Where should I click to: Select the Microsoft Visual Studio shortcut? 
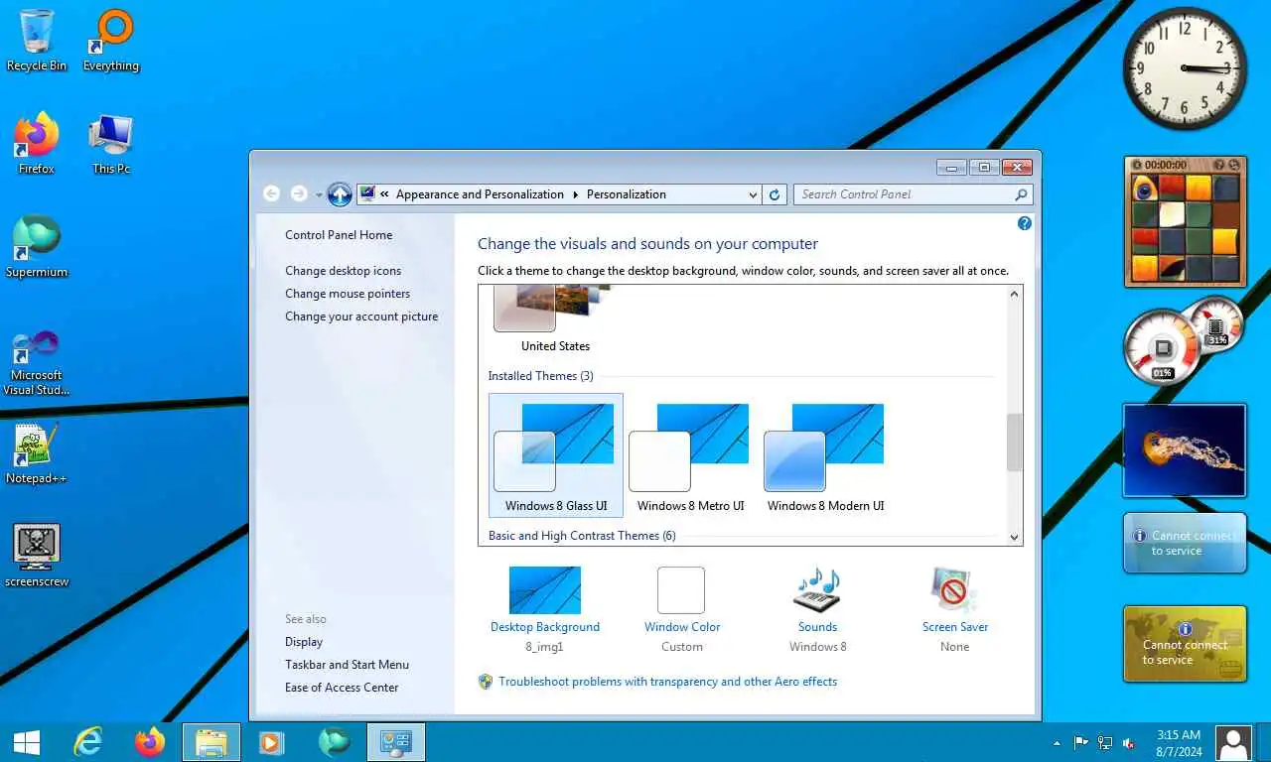[x=37, y=362]
